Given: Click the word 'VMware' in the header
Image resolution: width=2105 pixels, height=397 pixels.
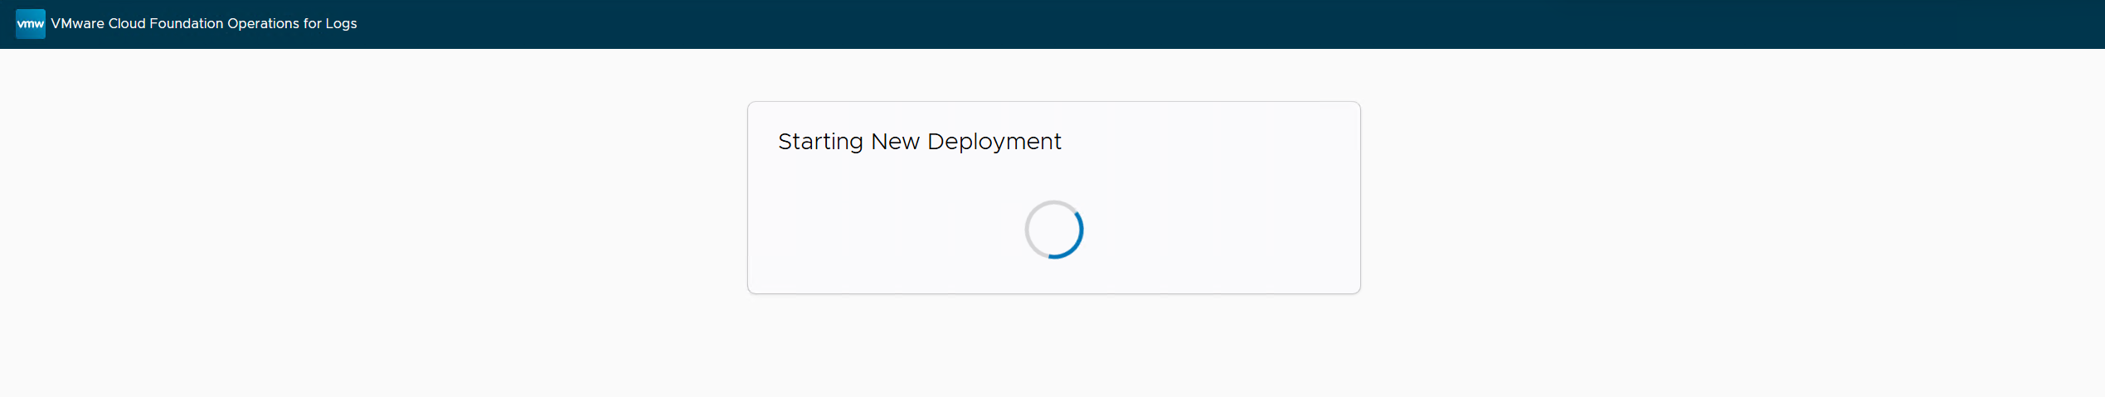Looking at the screenshot, I should click(x=77, y=24).
